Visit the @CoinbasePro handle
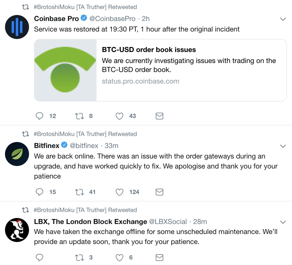This screenshot has height=265, width=292. point(112,18)
